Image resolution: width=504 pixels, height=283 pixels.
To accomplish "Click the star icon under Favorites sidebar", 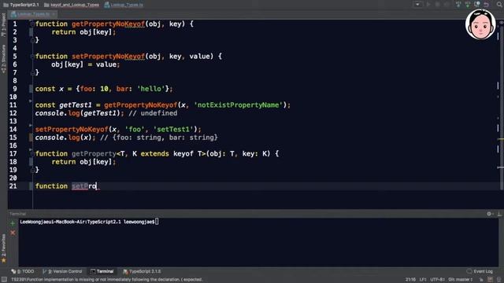I will 3,260.
